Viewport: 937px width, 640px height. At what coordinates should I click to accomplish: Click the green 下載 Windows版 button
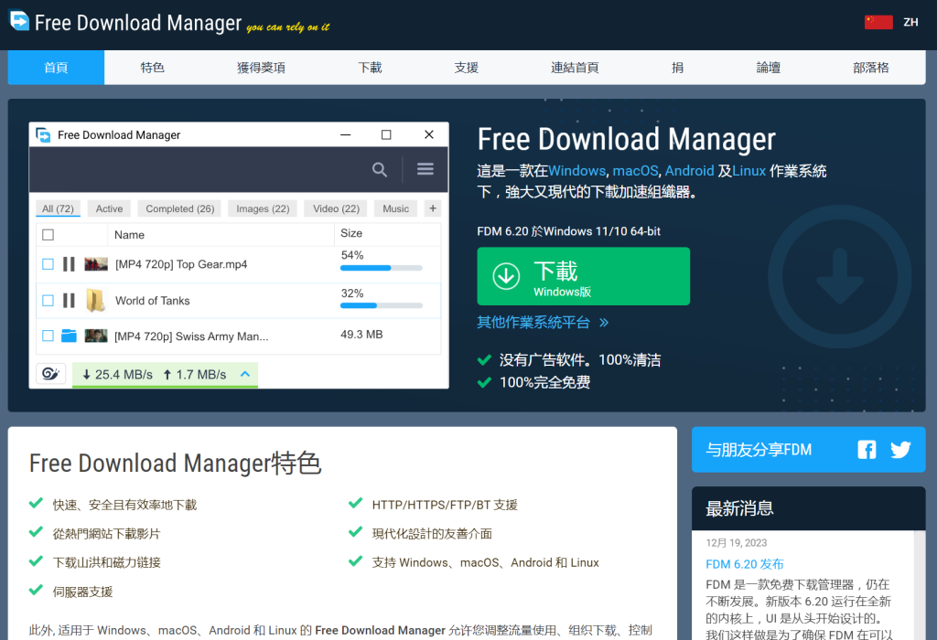(583, 276)
